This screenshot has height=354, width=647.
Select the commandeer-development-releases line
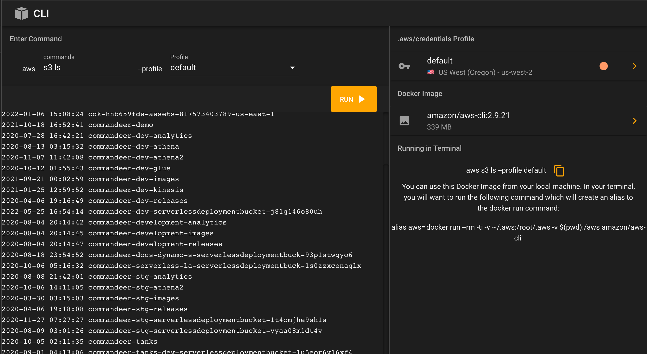[x=112, y=244]
